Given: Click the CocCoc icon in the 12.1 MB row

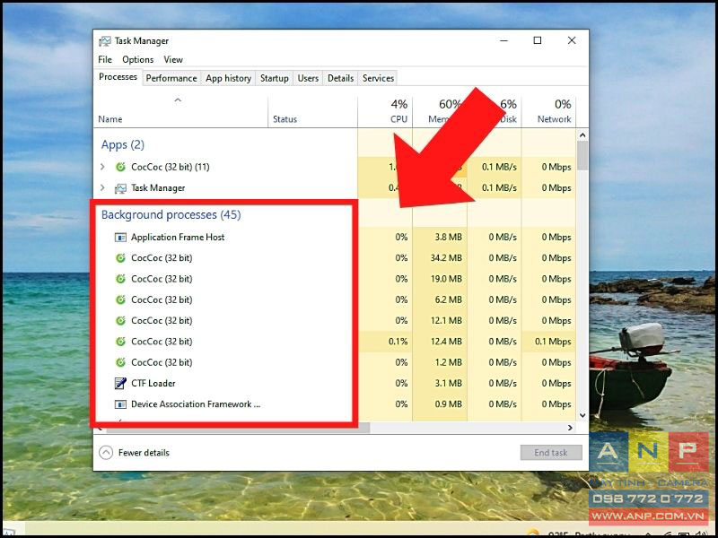Looking at the screenshot, I should 120,321.
